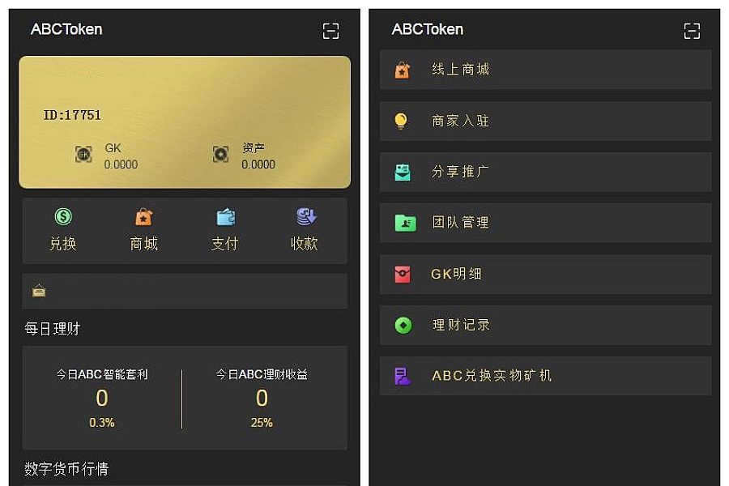The image size is (729, 486).
Task: Click the ID:17751 gold card
Action: point(185,122)
